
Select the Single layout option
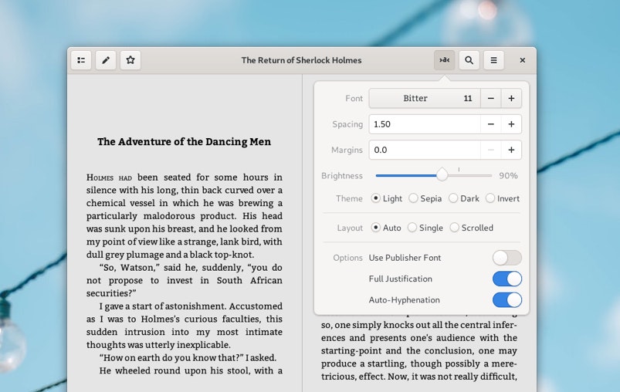(425, 228)
